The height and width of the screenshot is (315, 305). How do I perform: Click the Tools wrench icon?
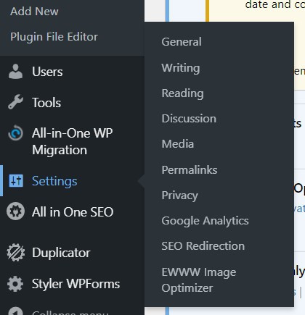click(x=16, y=102)
